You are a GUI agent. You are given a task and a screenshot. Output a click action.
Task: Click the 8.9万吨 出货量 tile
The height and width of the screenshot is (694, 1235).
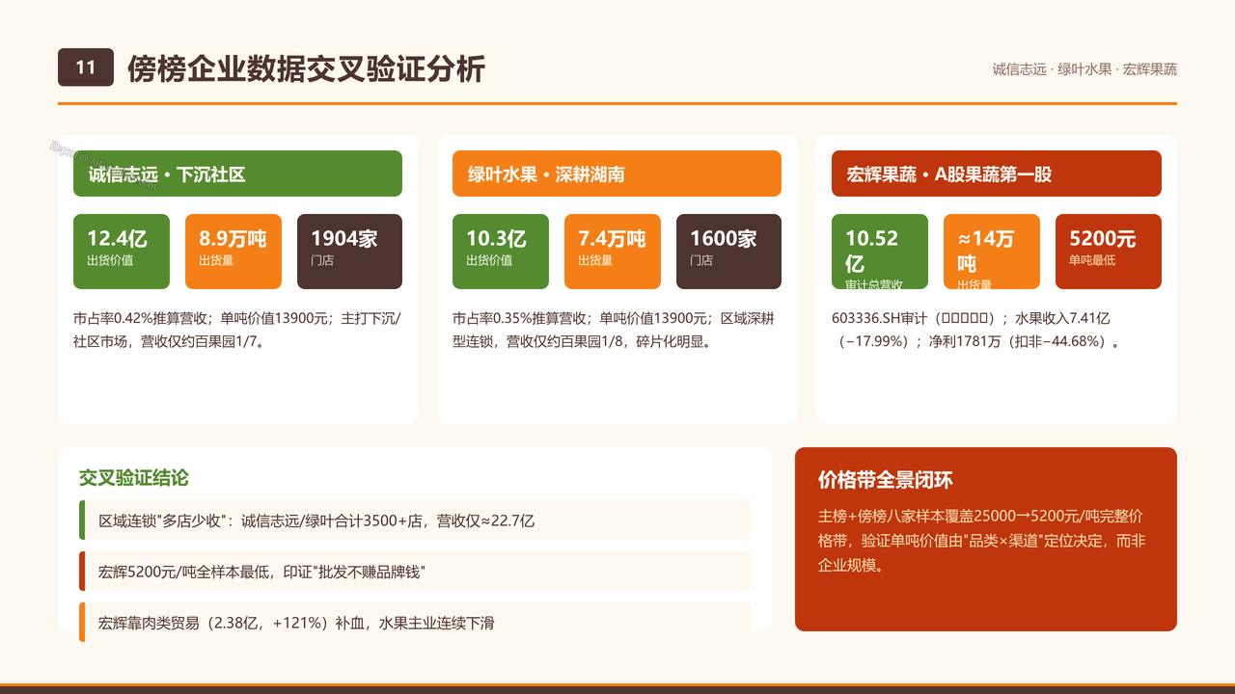[x=233, y=252]
